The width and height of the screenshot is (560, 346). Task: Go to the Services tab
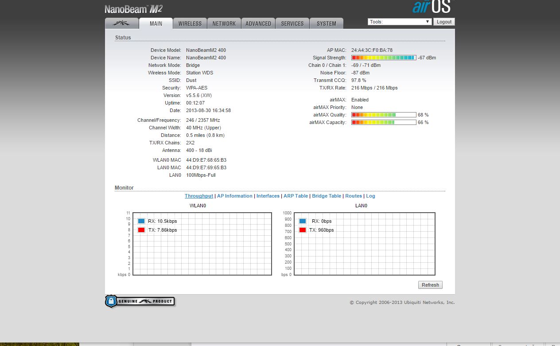292,23
